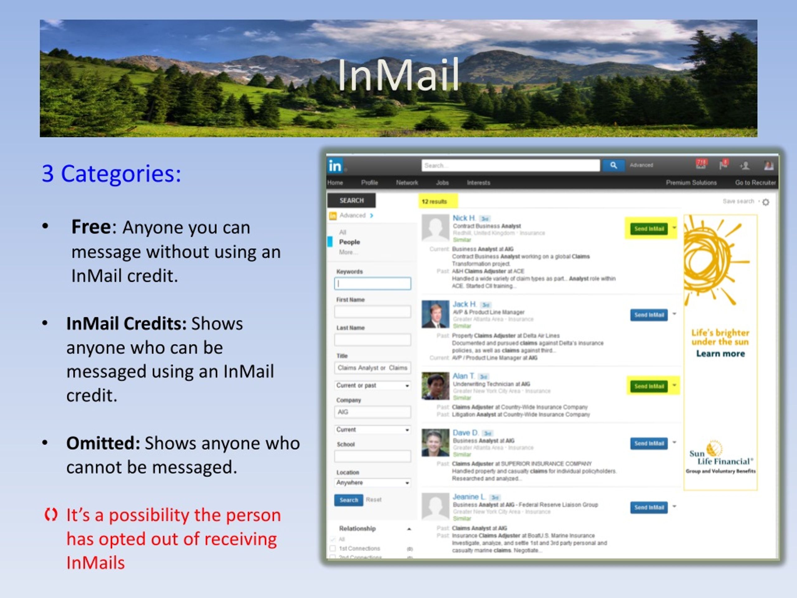This screenshot has height=598, width=797.
Task: Open the Anywhere location dropdown
Action: pos(372,483)
